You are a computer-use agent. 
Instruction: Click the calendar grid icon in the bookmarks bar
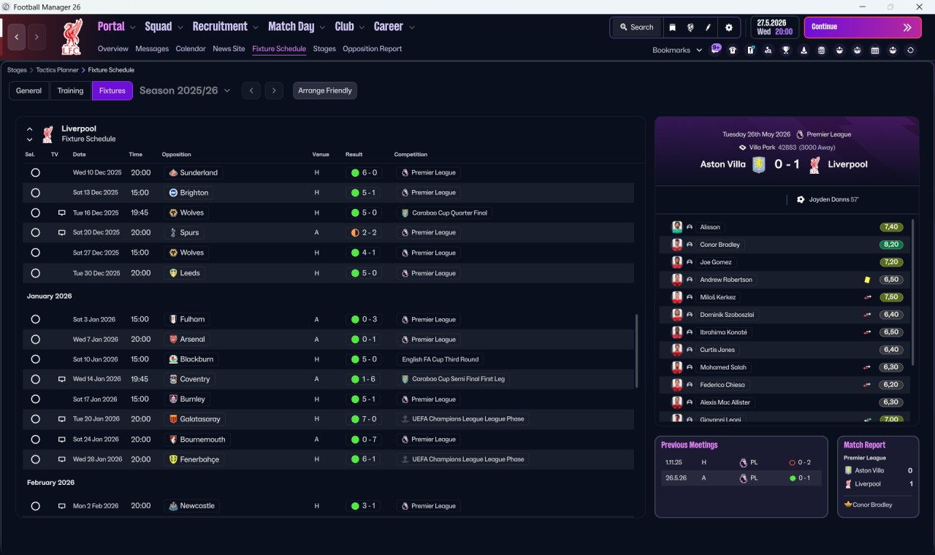(x=874, y=50)
